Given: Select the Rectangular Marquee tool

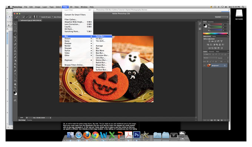Looking at the screenshot, I should 15,27.
